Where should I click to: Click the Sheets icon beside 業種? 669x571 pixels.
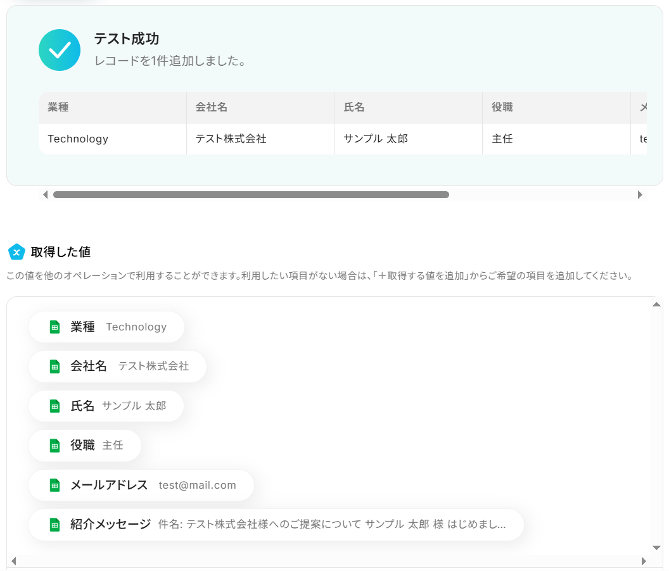(54, 327)
